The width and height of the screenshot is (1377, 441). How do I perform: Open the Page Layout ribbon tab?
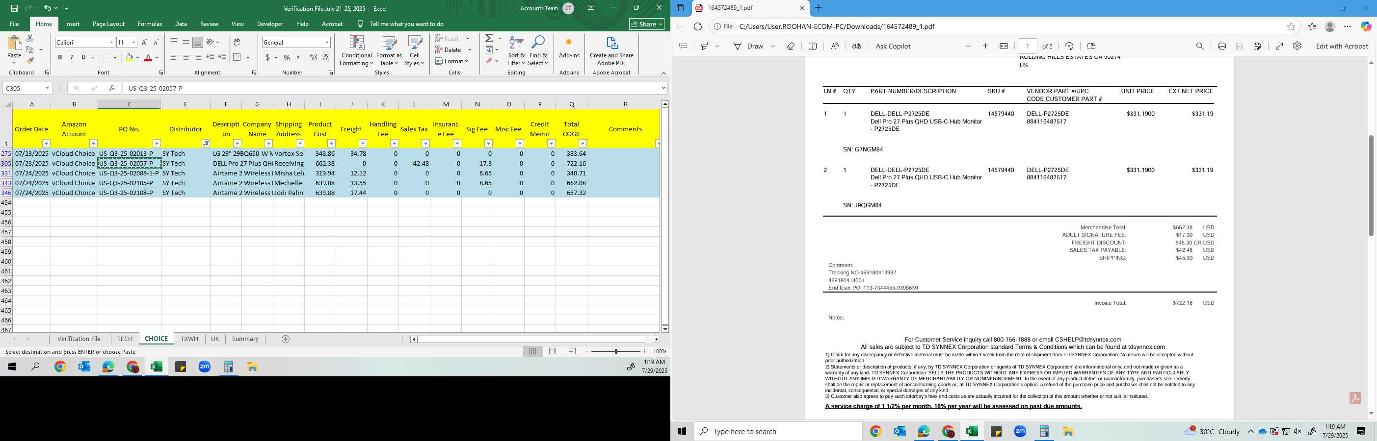tap(108, 24)
